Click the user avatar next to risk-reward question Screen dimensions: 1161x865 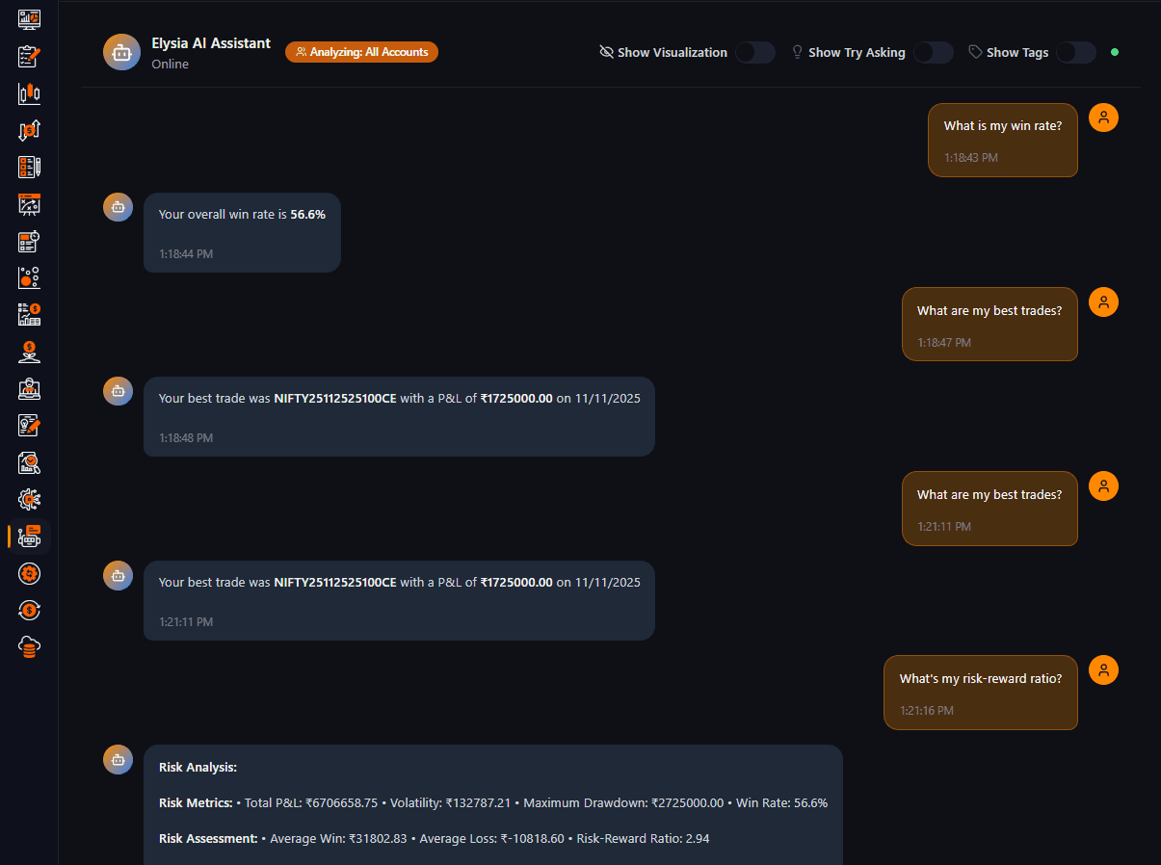pyautogui.click(x=1103, y=669)
